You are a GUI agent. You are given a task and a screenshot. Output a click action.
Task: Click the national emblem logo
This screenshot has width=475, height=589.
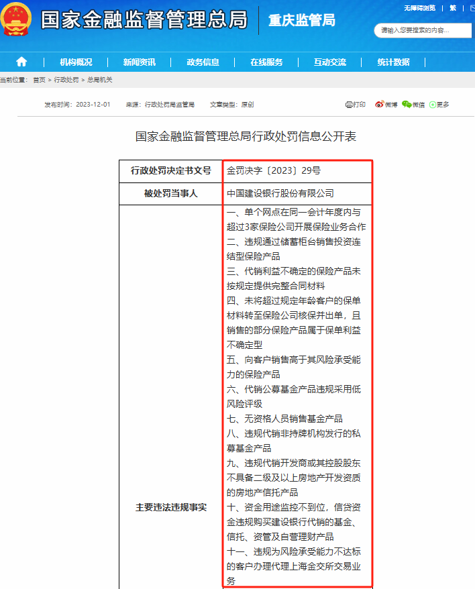16,19
